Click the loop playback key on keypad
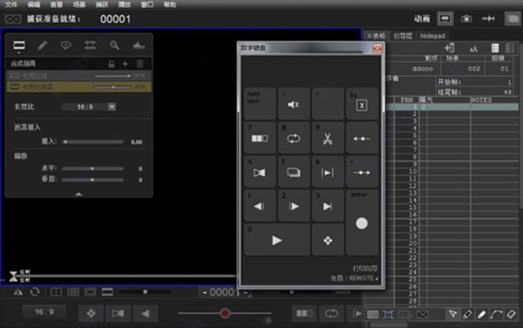Viewport: 523px width, 328px height. pos(294,138)
